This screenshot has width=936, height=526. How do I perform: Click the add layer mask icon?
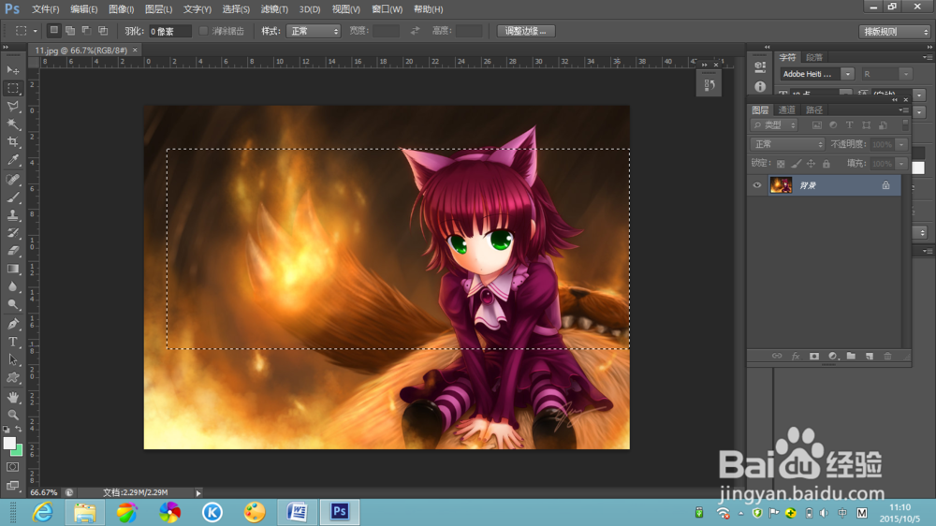pos(813,356)
